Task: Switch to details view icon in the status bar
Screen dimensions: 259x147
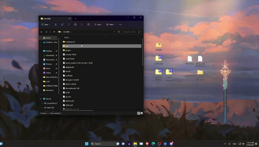Action: (x=139, y=113)
